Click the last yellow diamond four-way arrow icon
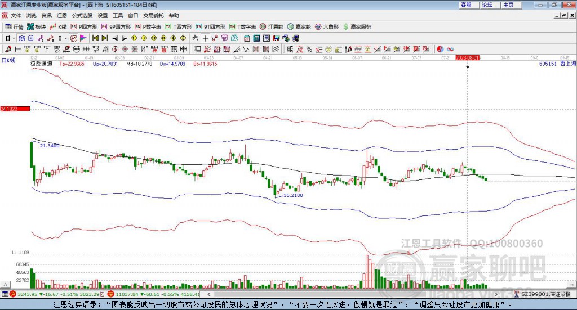 click(x=183, y=38)
